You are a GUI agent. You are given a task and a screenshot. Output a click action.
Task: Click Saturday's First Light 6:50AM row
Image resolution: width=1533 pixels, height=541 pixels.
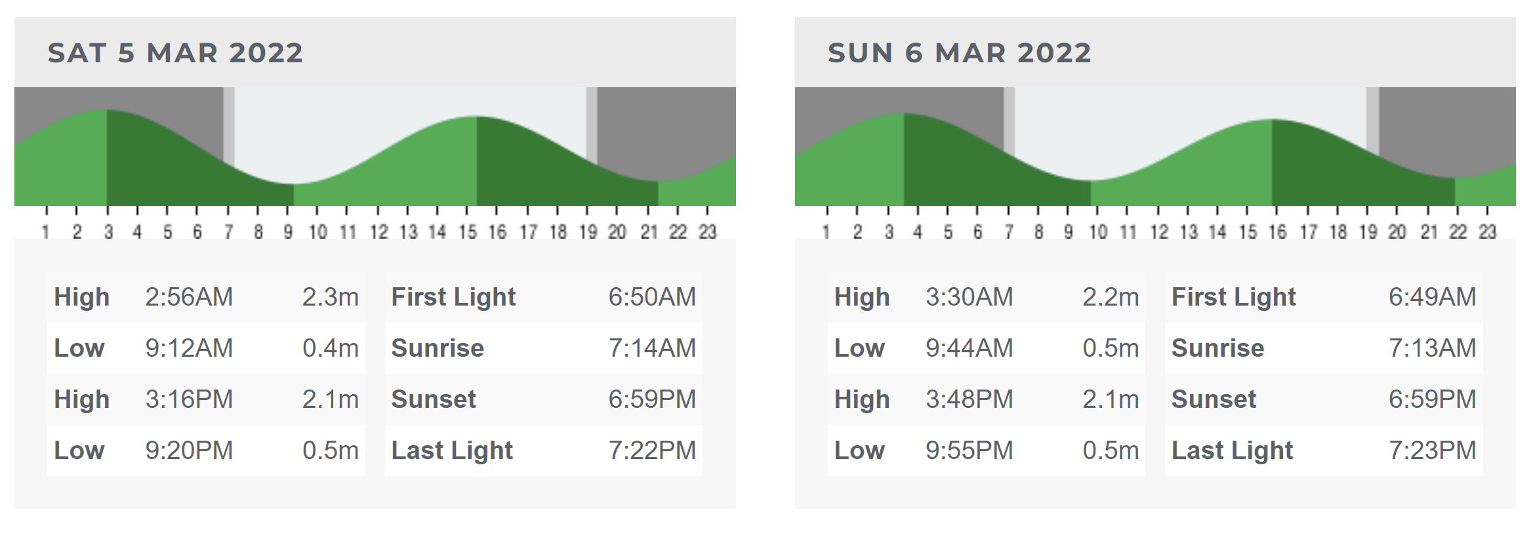(543, 297)
